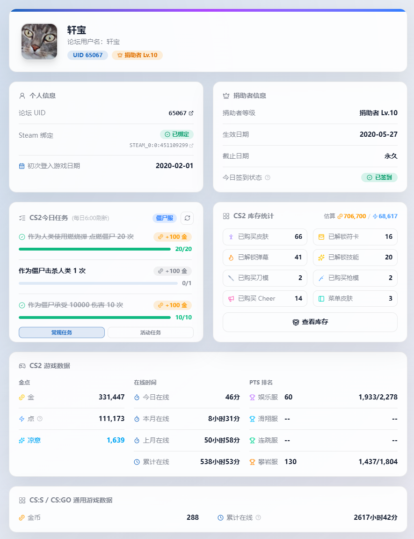414x539 pixels.
Task: Click the 20/20 progress bar
Action: coord(95,249)
